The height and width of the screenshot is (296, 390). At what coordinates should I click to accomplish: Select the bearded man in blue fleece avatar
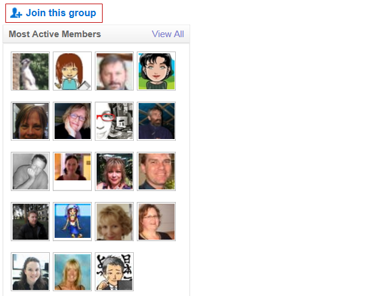pos(157,121)
